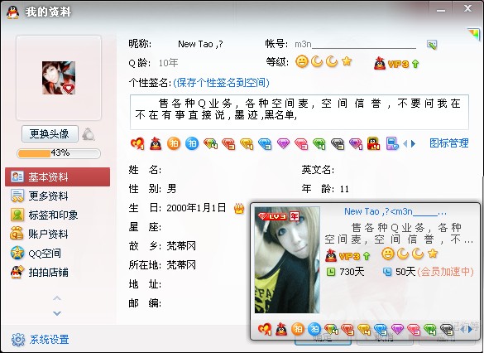Image resolution: width=484 pixels, height=353 pixels.
Task: Open 系统设置 system settings
Action: 41,340
